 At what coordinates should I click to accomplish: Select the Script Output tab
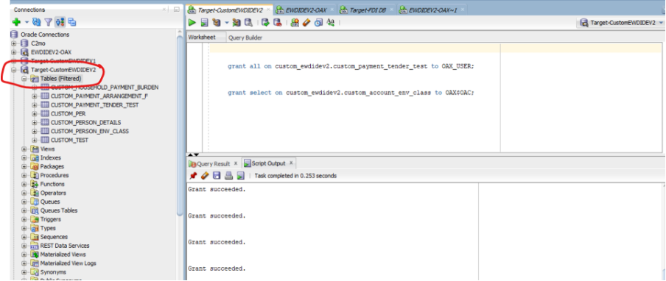(x=268, y=163)
